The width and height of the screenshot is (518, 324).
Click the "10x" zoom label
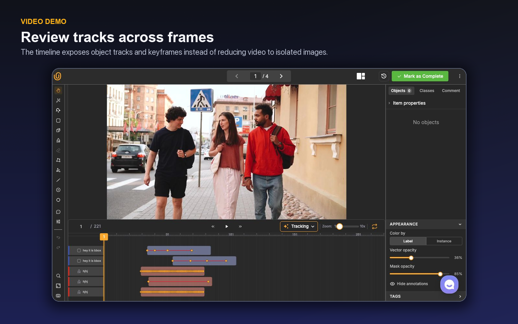[x=363, y=226]
